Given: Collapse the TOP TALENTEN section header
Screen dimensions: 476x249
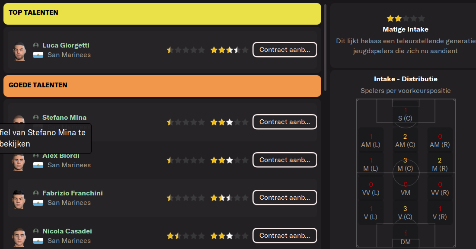Looking at the screenshot, I should [162, 14].
